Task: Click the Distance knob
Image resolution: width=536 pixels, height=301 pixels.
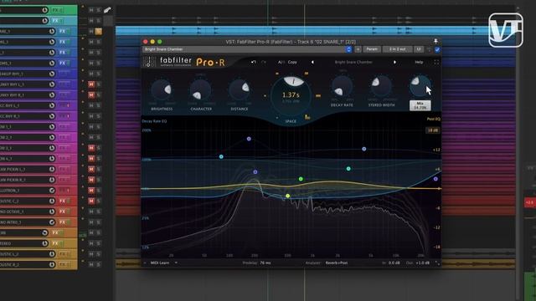Action: pyautogui.click(x=240, y=90)
